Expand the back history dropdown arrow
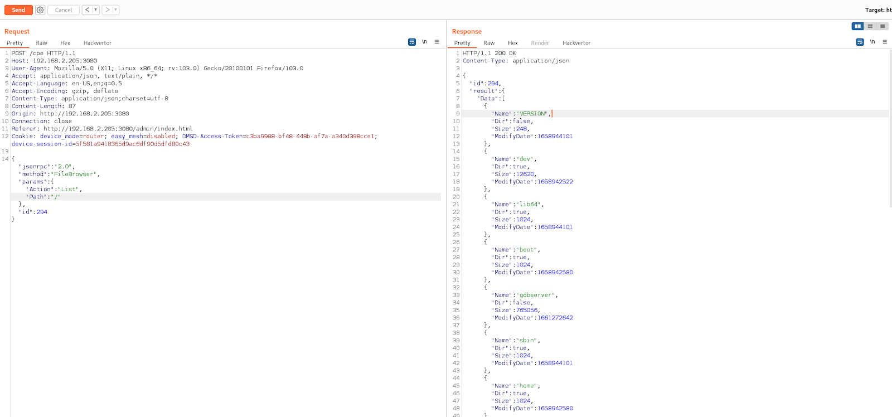The image size is (892, 417). click(95, 10)
